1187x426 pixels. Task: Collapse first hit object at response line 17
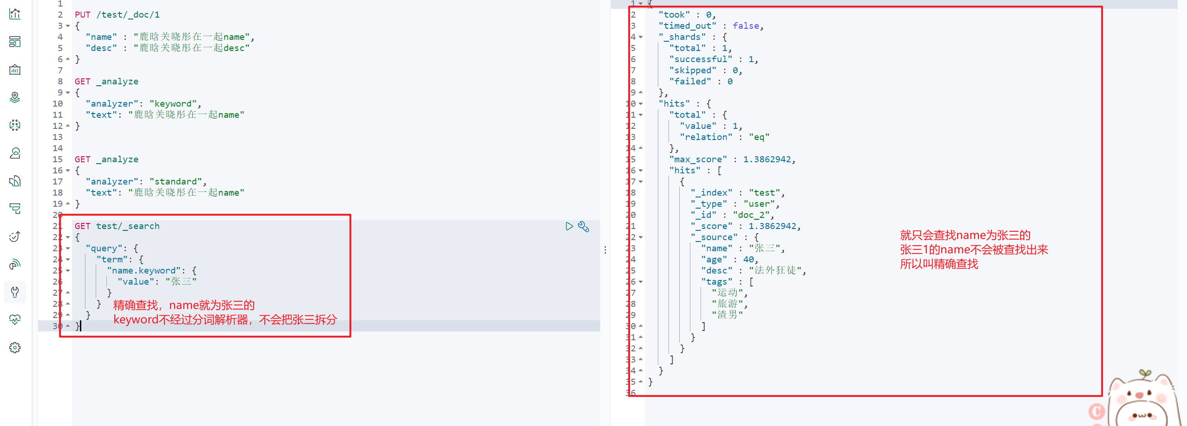point(641,182)
